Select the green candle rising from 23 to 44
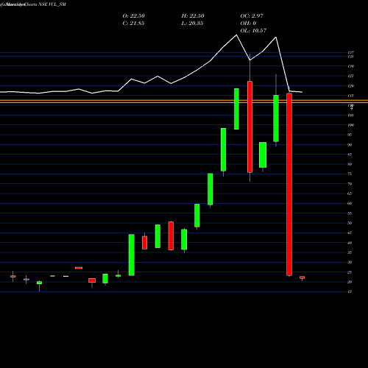 pyautogui.click(x=132, y=255)
